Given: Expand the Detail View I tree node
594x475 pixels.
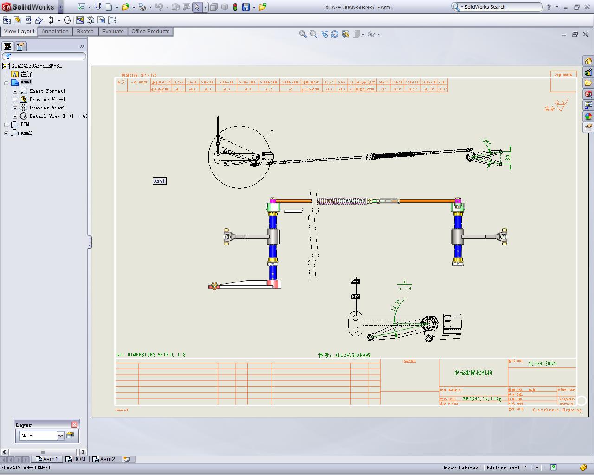Looking at the screenshot, I should click(15, 116).
